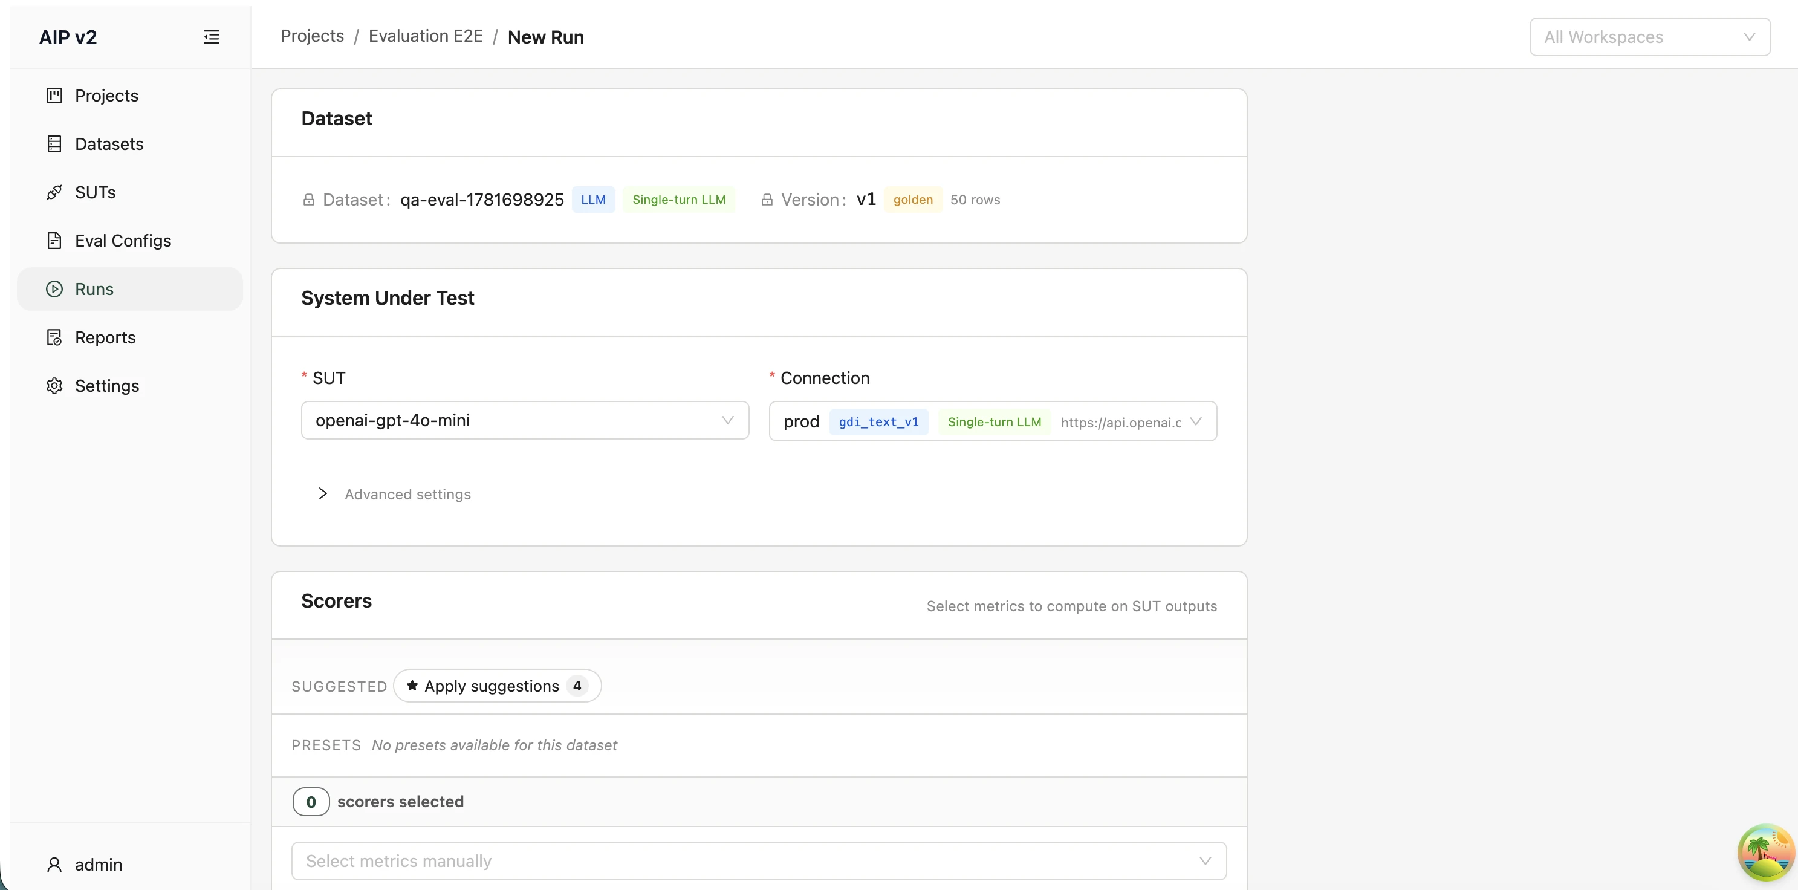Image resolution: width=1798 pixels, height=890 pixels.
Task: Open the Reports page
Action: (x=130, y=337)
